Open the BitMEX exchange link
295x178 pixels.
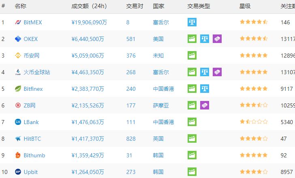(x=33, y=22)
